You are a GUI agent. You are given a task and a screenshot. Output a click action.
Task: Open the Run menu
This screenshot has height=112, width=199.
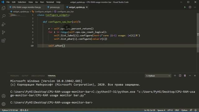coord(42,2)
